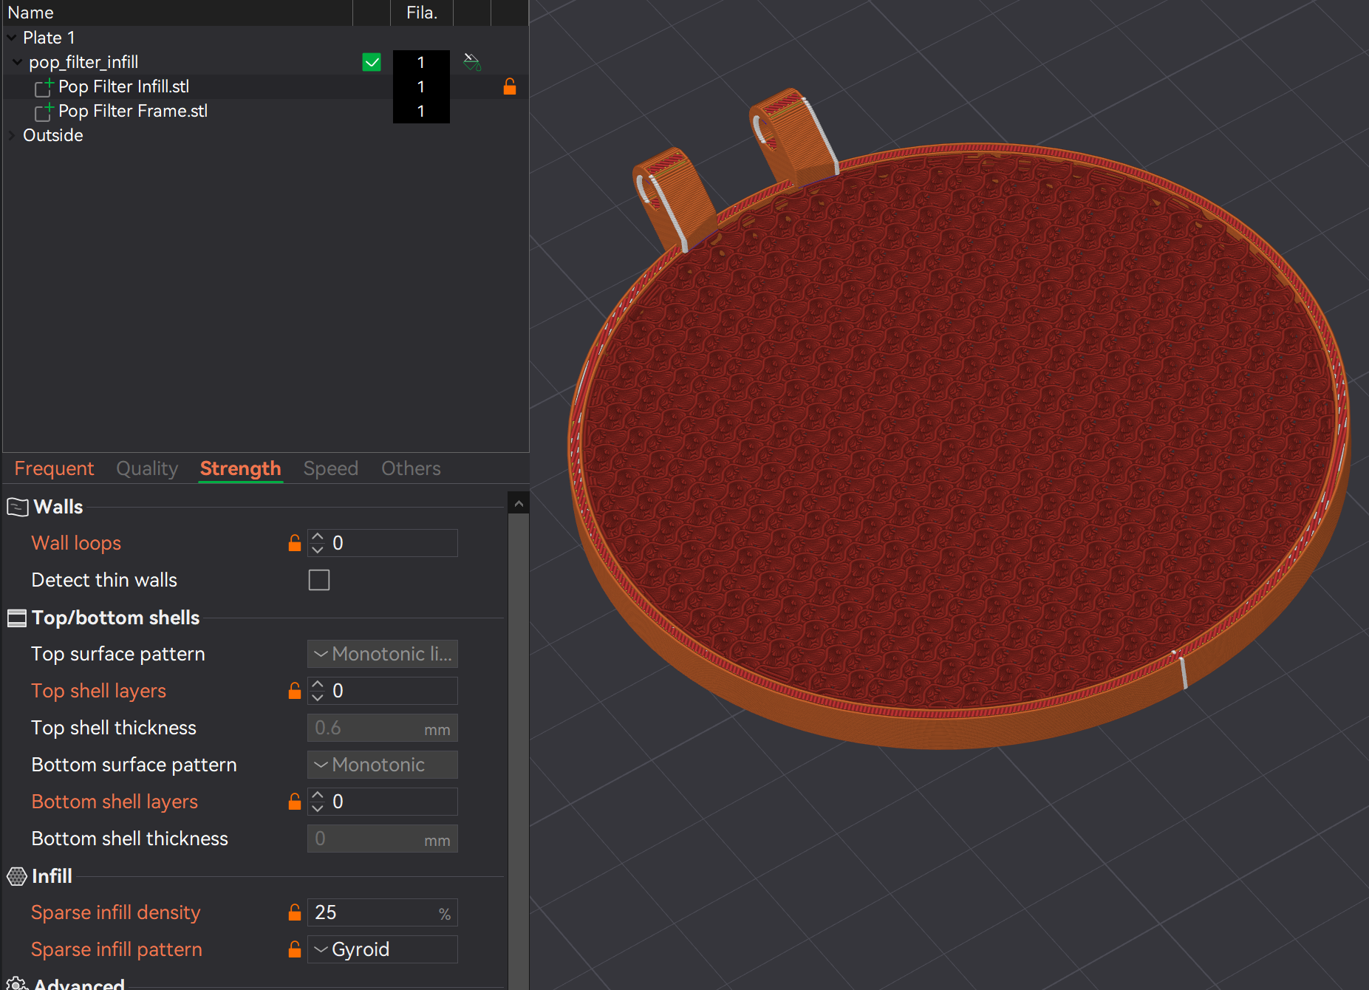
Task: Click the filament 1 swatch for Pop Filter Frame.stl
Action: point(421,111)
